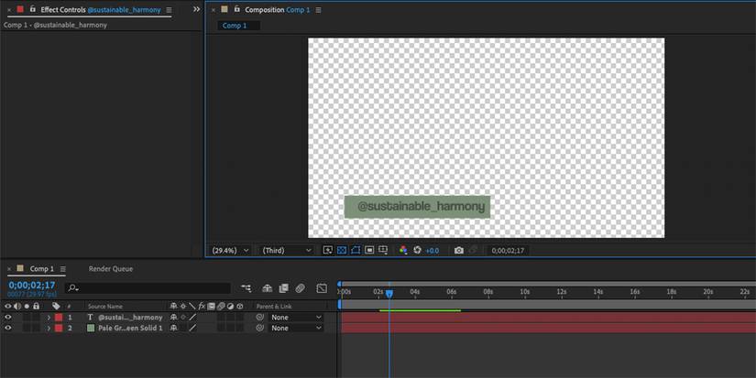Toggle shy switch on @sustainable_harmony layer
Viewport: 756px width, 378px height.
[173, 318]
